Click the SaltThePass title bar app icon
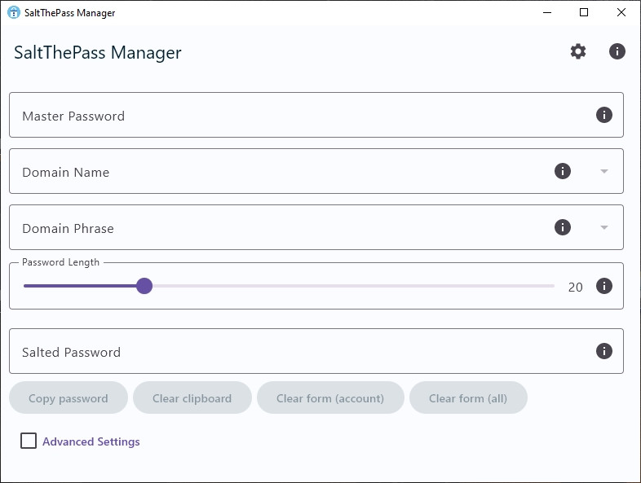Image resolution: width=641 pixels, height=483 pixels. click(14, 13)
